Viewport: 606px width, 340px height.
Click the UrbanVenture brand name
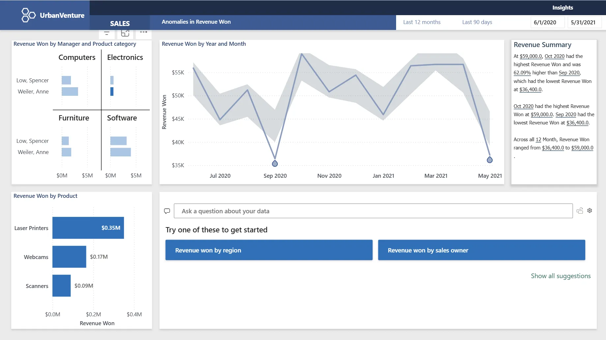[x=62, y=15]
